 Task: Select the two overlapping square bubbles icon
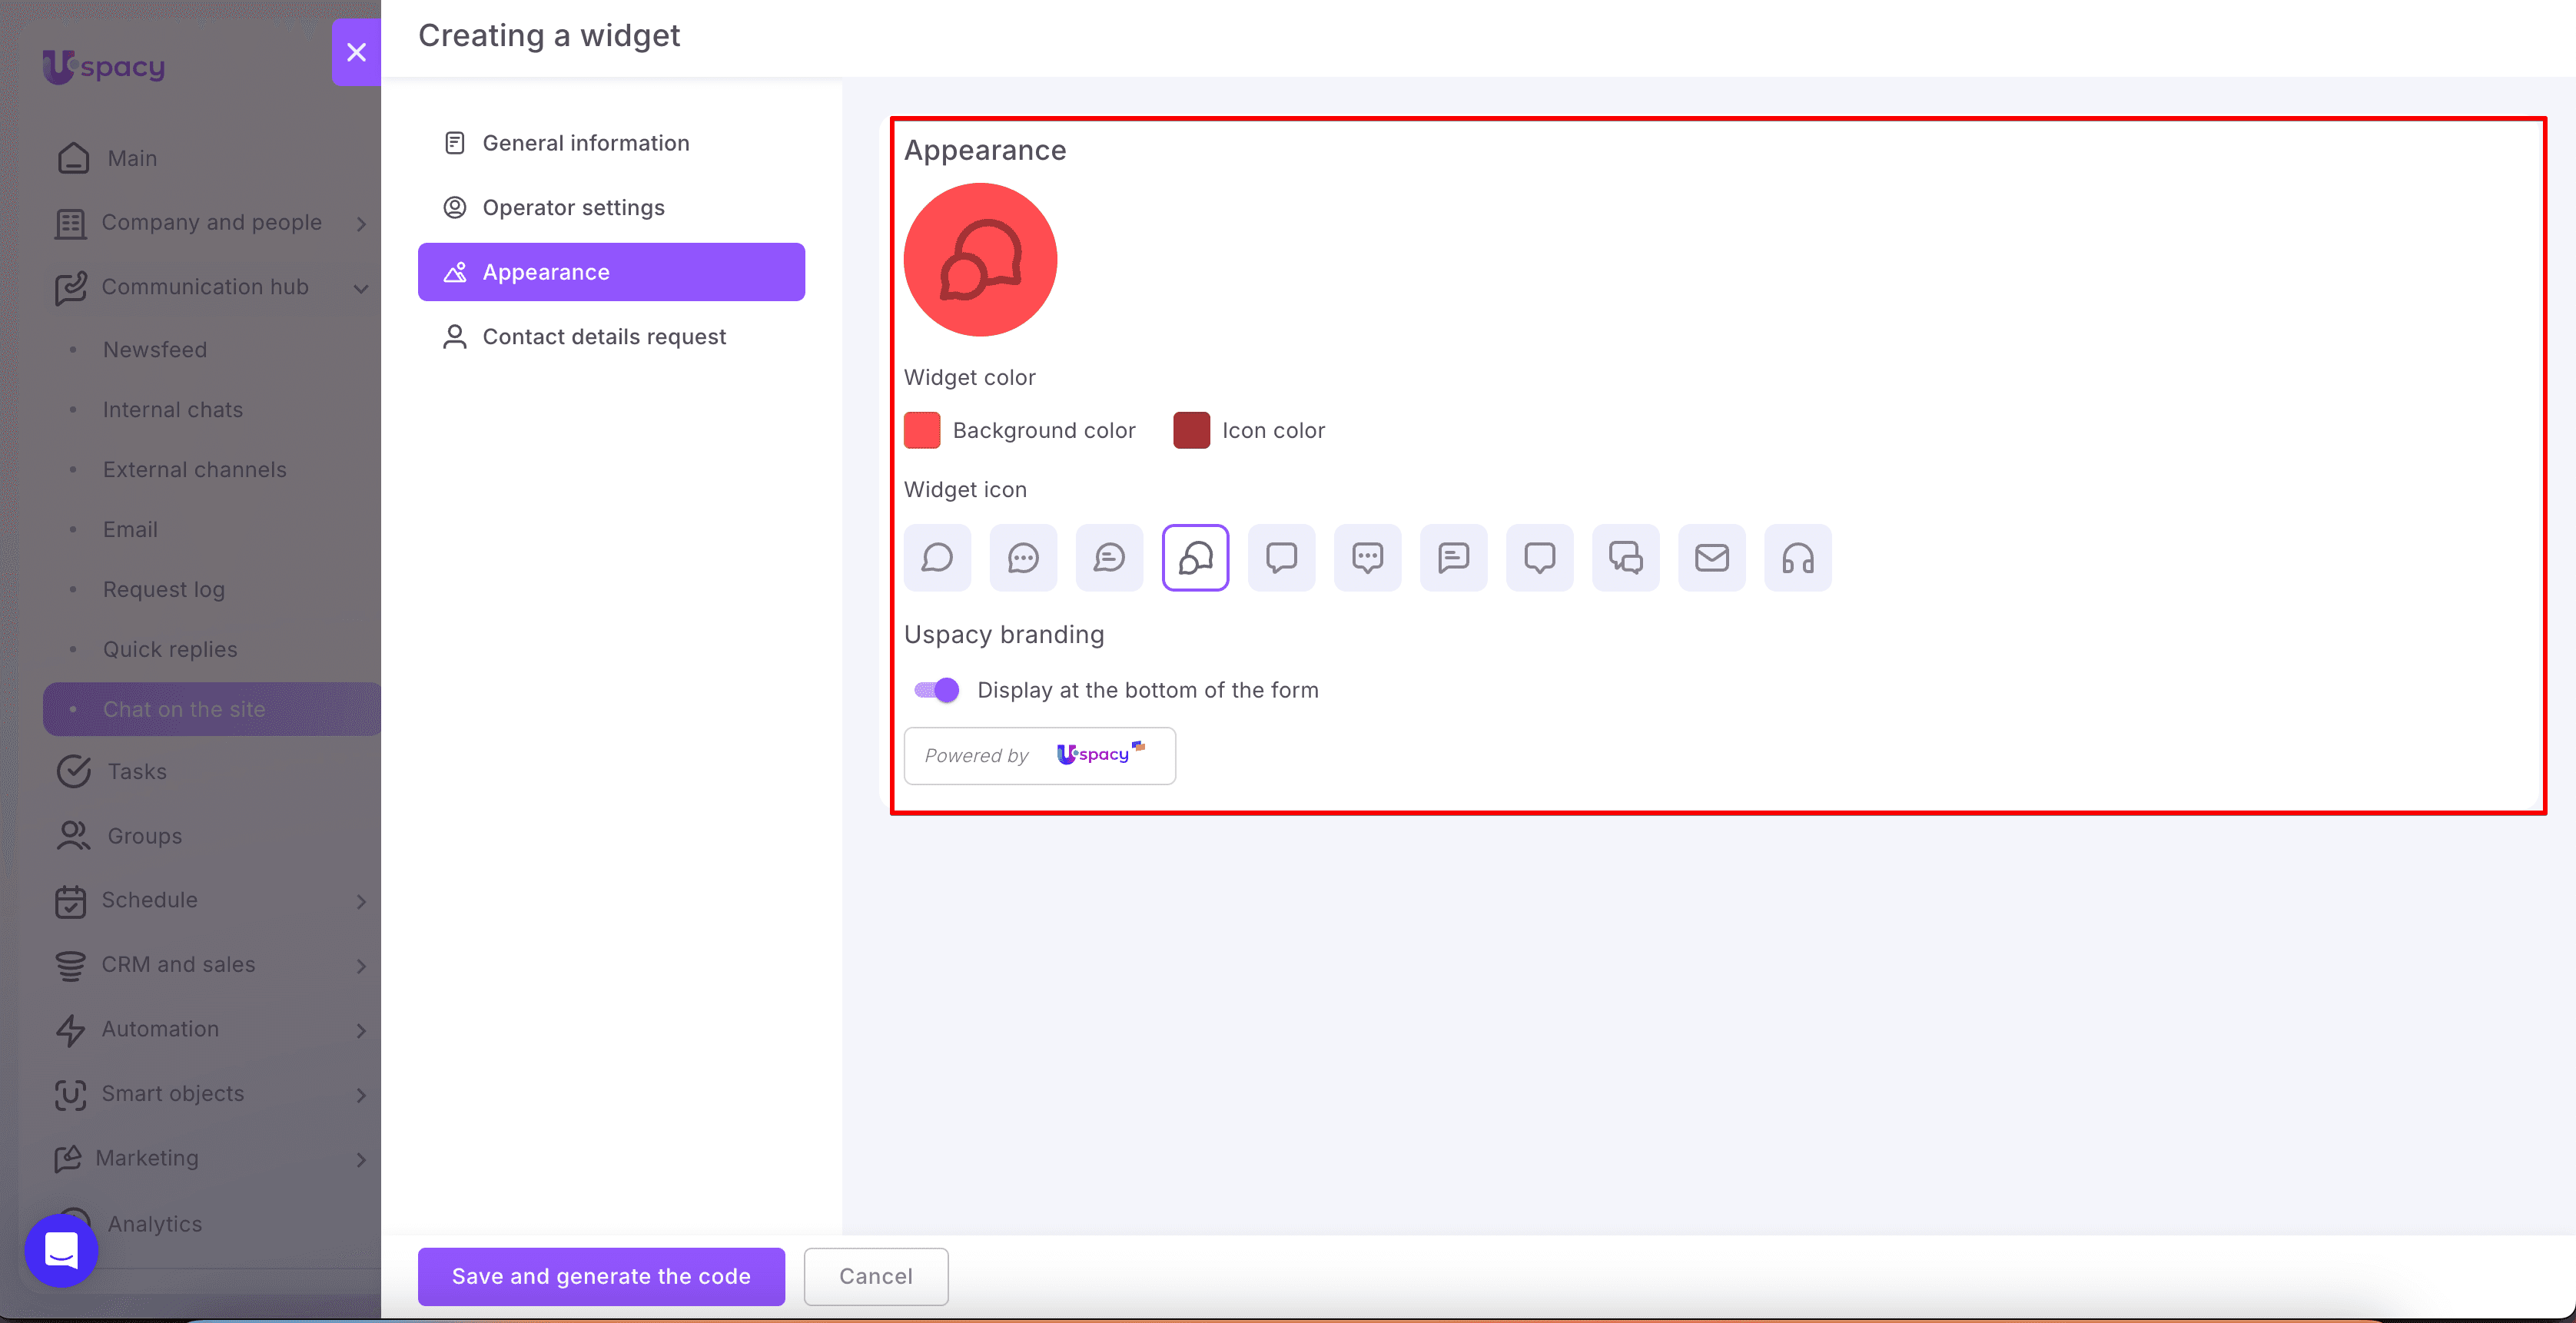click(x=1625, y=557)
